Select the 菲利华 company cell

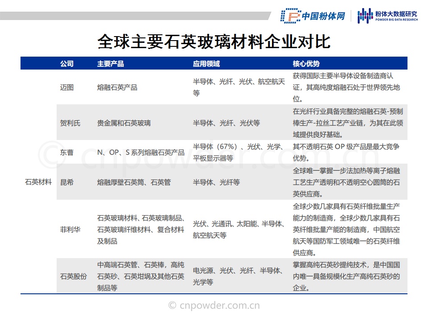pyautogui.click(x=70, y=230)
